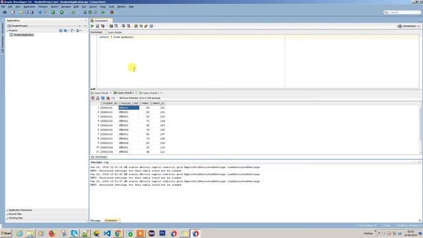Click the Rebuild icon in the main toolbar
Image resolution: width=423 pixels, height=238 pixels.
tap(90, 12)
